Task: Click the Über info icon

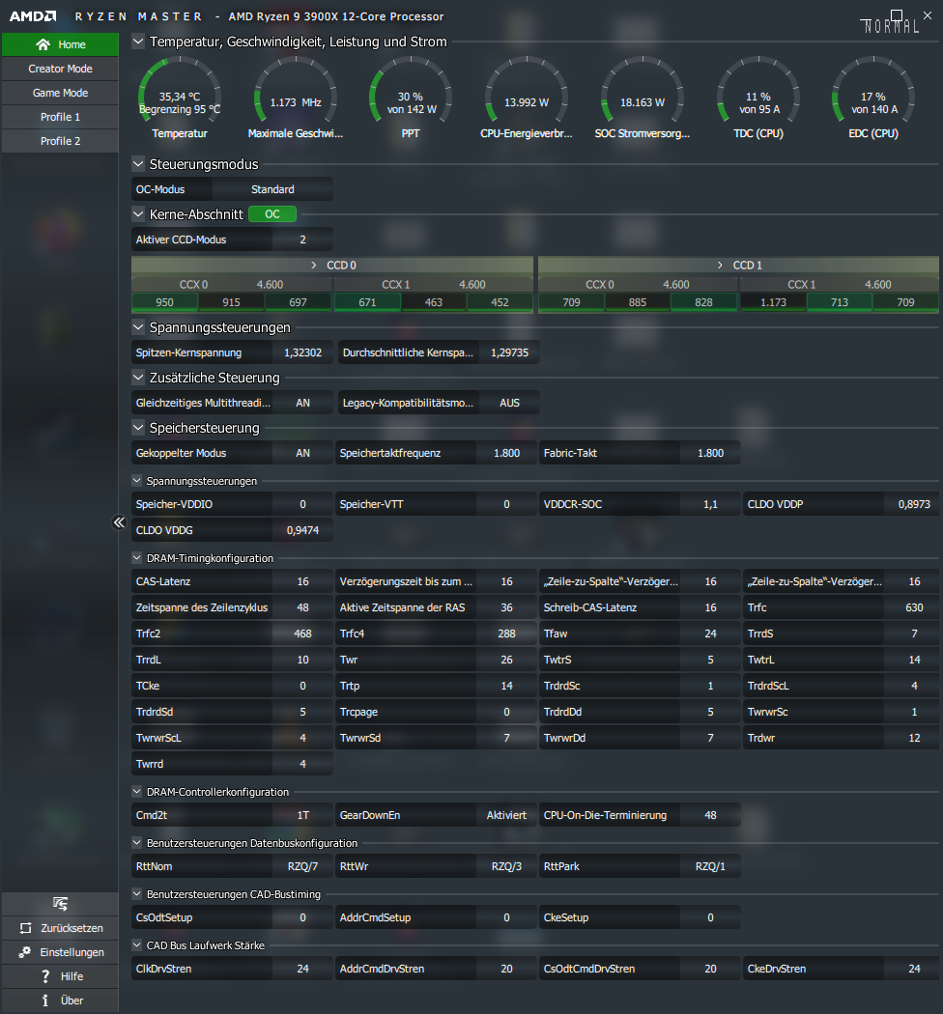Action: click(44, 1000)
